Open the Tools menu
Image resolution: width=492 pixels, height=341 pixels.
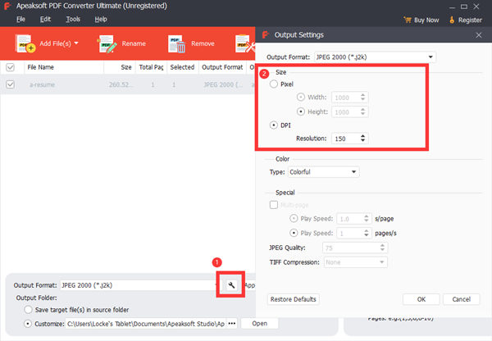pos(73,19)
